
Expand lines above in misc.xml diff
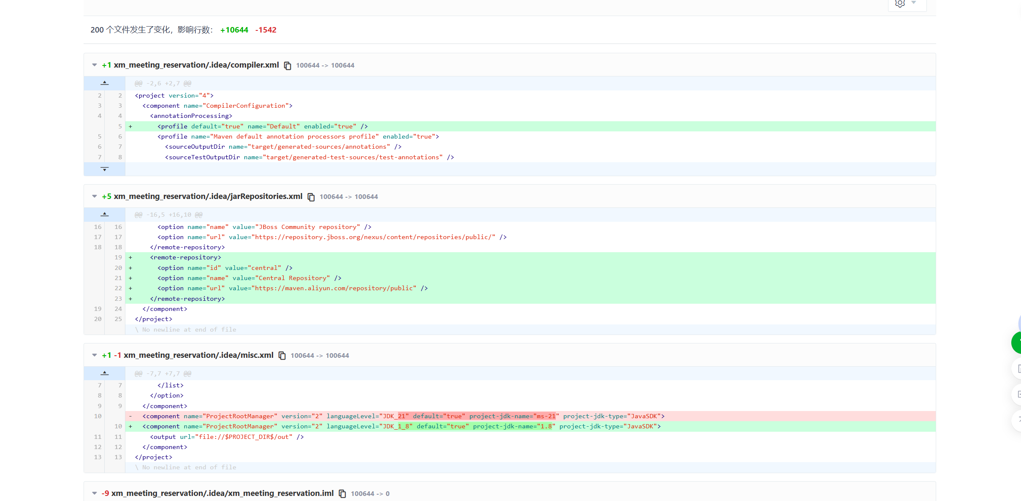pyautogui.click(x=104, y=373)
